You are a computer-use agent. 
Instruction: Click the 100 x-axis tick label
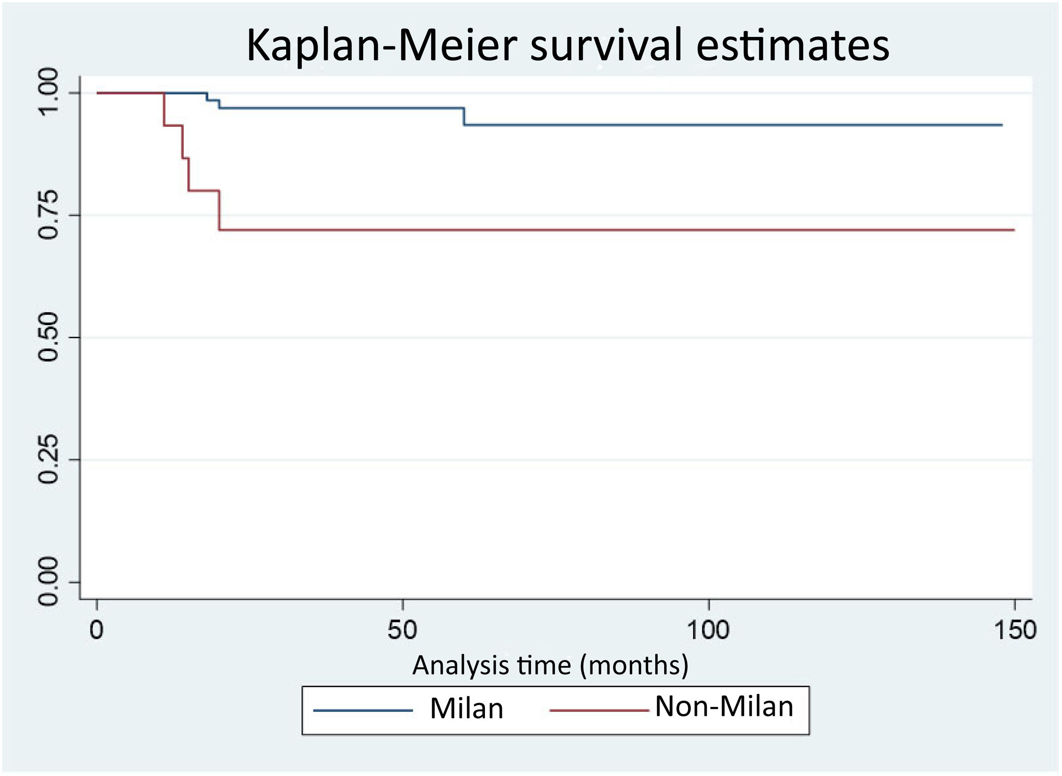[708, 629]
